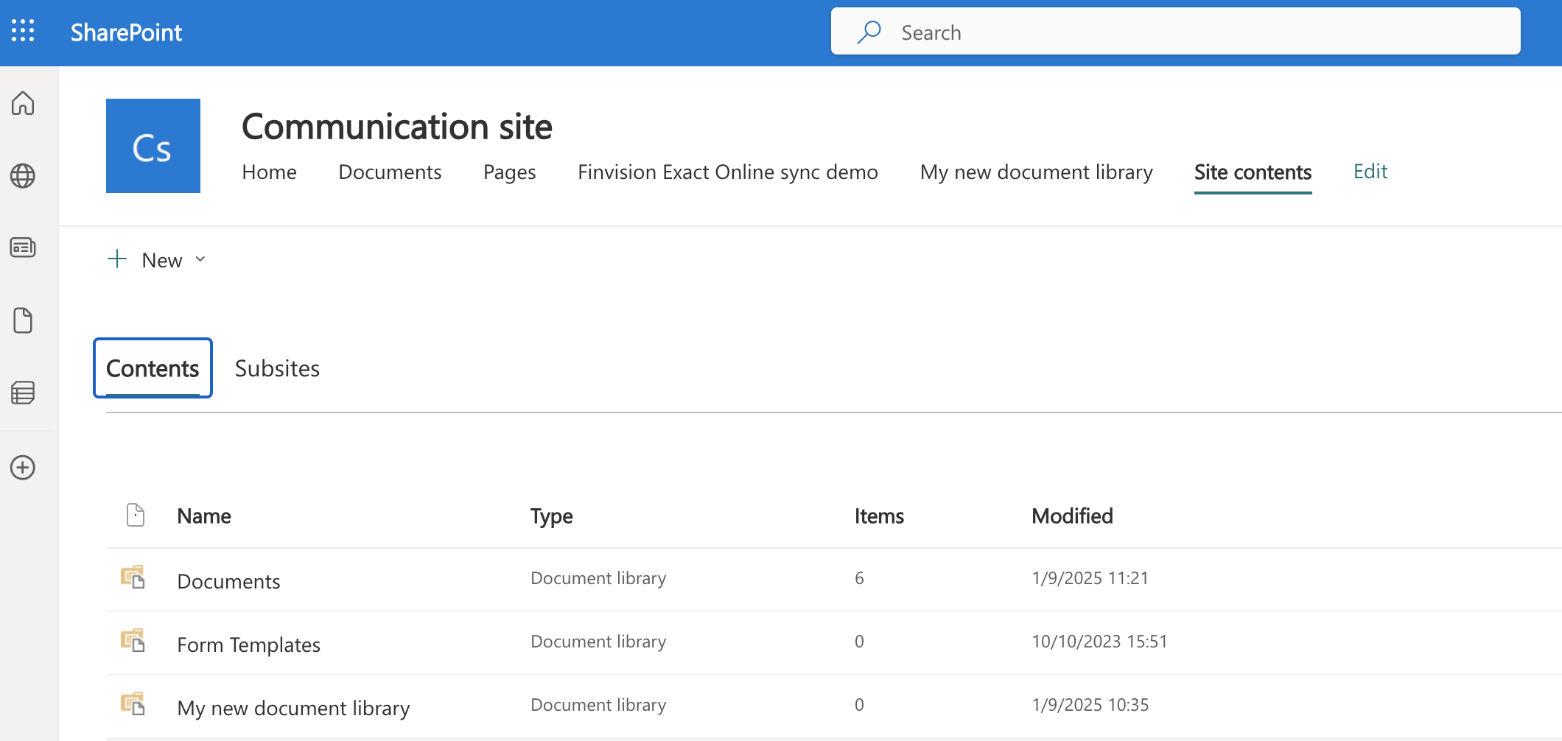The height and width of the screenshot is (741, 1562).
Task: Click the plus icon beside New
Action: point(117,259)
